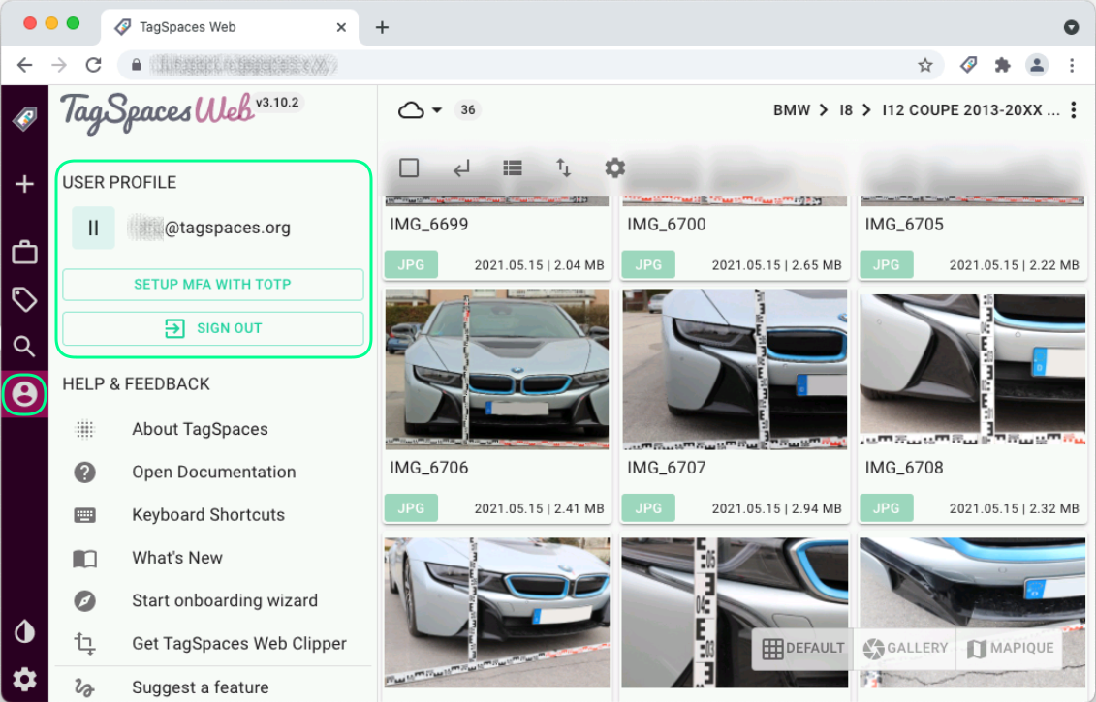Launch Start onboarding wizard
Image resolution: width=1096 pixels, height=702 pixels.
(225, 600)
